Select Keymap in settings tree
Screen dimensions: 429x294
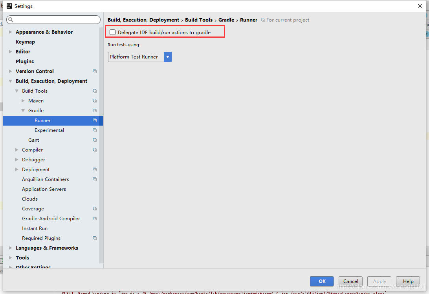(x=25, y=42)
